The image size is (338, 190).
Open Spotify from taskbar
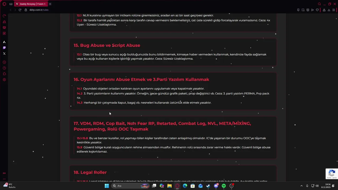coord(224,186)
